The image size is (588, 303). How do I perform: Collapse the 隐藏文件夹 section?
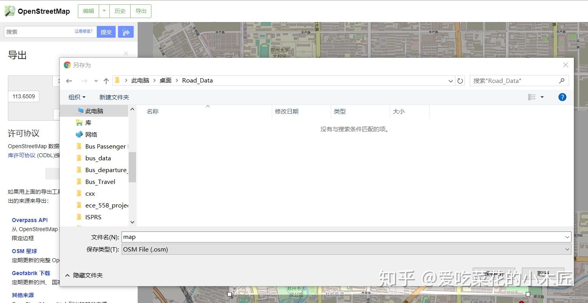[x=84, y=275]
